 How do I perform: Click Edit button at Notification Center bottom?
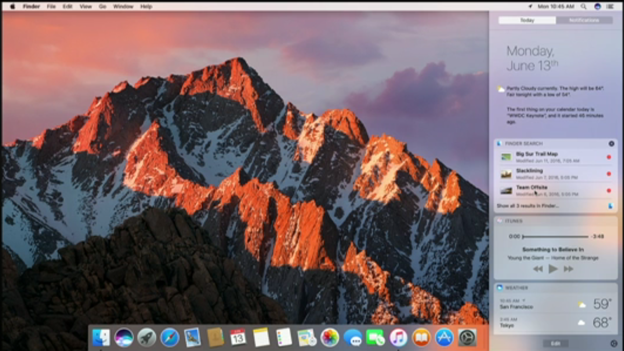click(555, 344)
